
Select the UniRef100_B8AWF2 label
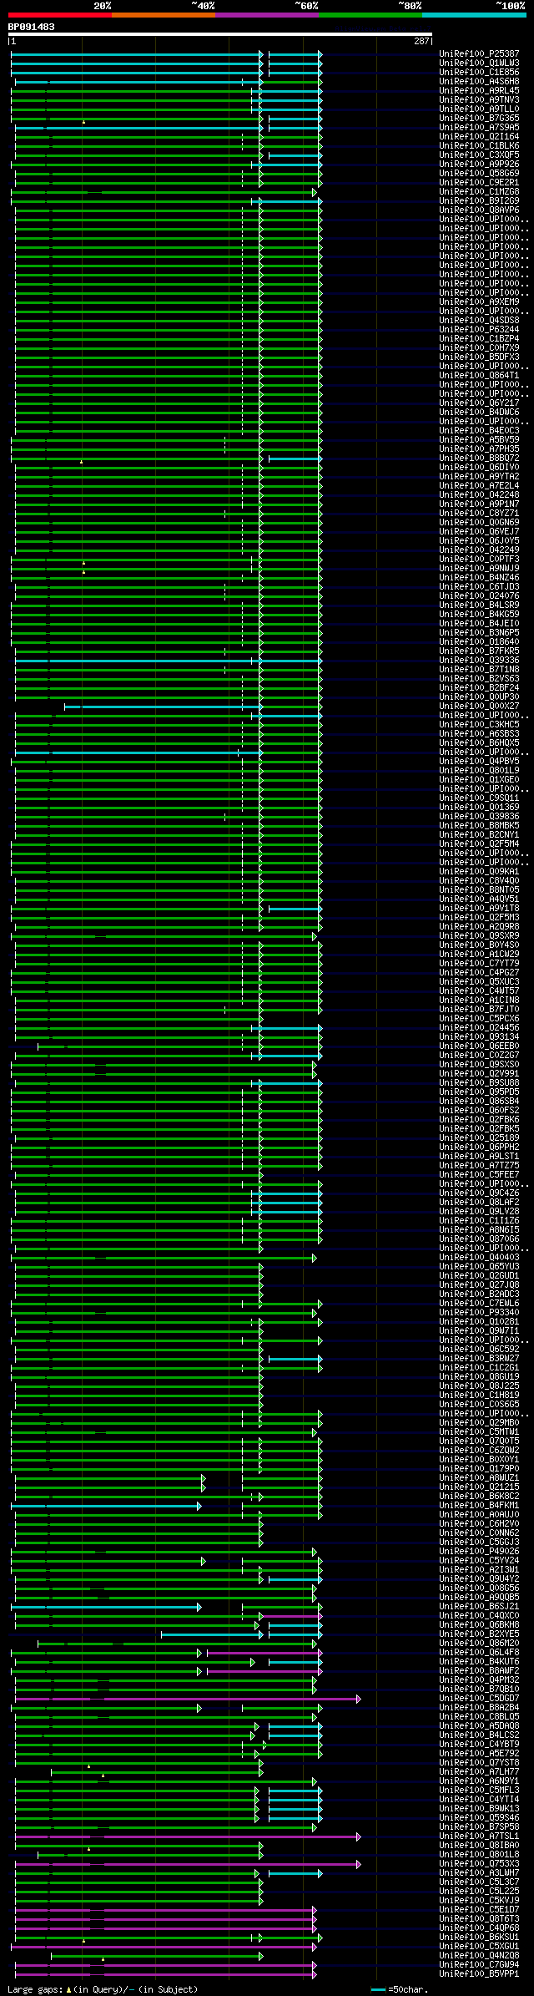click(479, 1671)
